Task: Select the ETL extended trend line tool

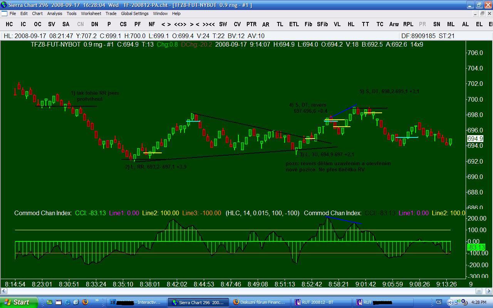Action: coord(294,24)
